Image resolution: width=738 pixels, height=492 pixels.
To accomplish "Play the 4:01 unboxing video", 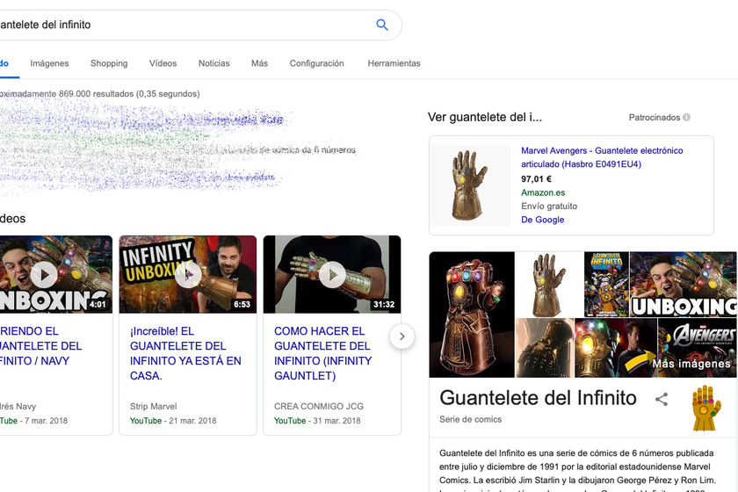I will point(44,274).
